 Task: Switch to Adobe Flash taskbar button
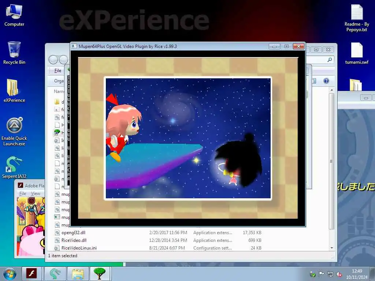click(31, 274)
